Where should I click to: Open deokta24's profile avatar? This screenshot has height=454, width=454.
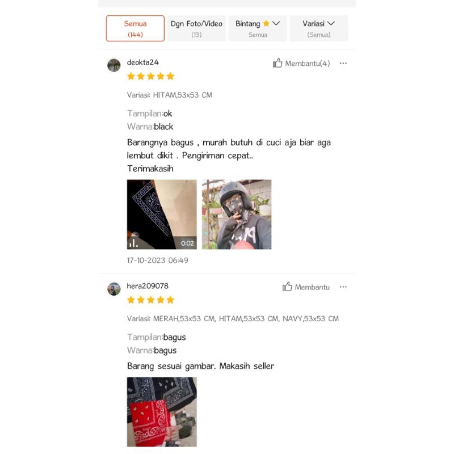(114, 65)
